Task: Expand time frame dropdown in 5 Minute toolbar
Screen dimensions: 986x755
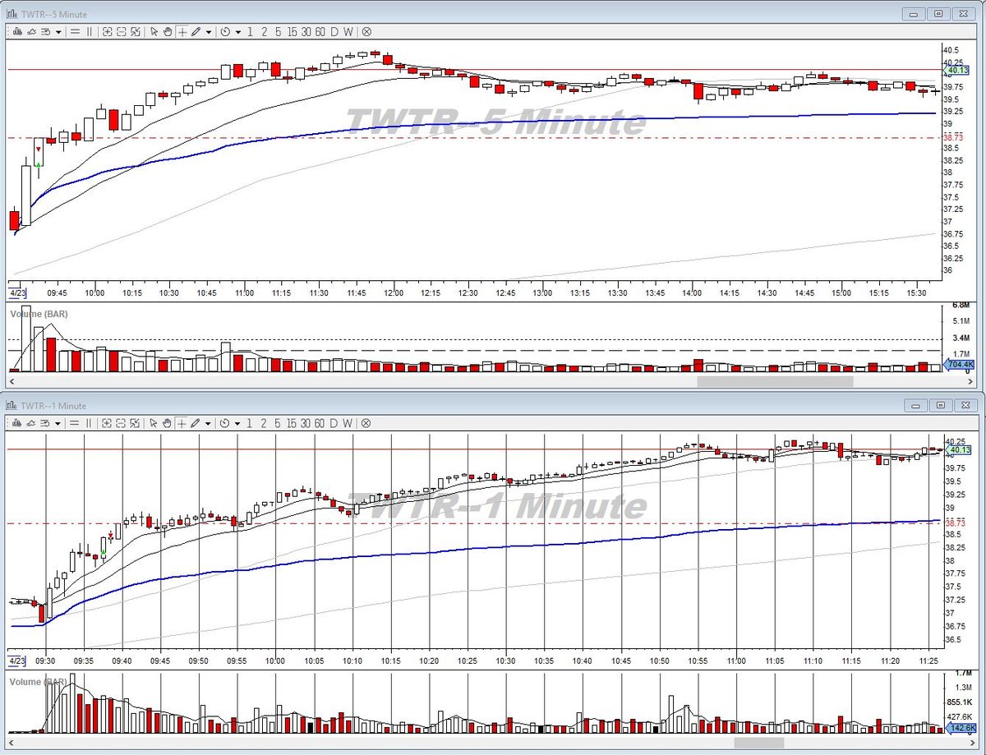Action: pyautogui.click(x=237, y=31)
